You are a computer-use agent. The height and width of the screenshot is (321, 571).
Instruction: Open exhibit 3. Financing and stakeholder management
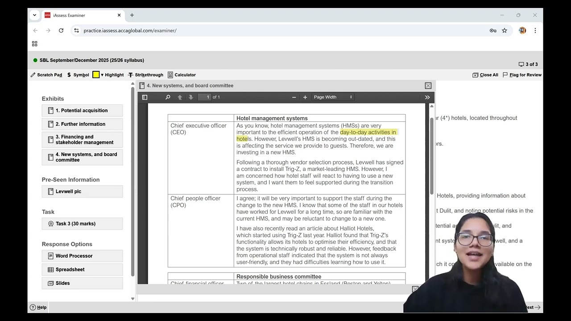pos(82,140)
